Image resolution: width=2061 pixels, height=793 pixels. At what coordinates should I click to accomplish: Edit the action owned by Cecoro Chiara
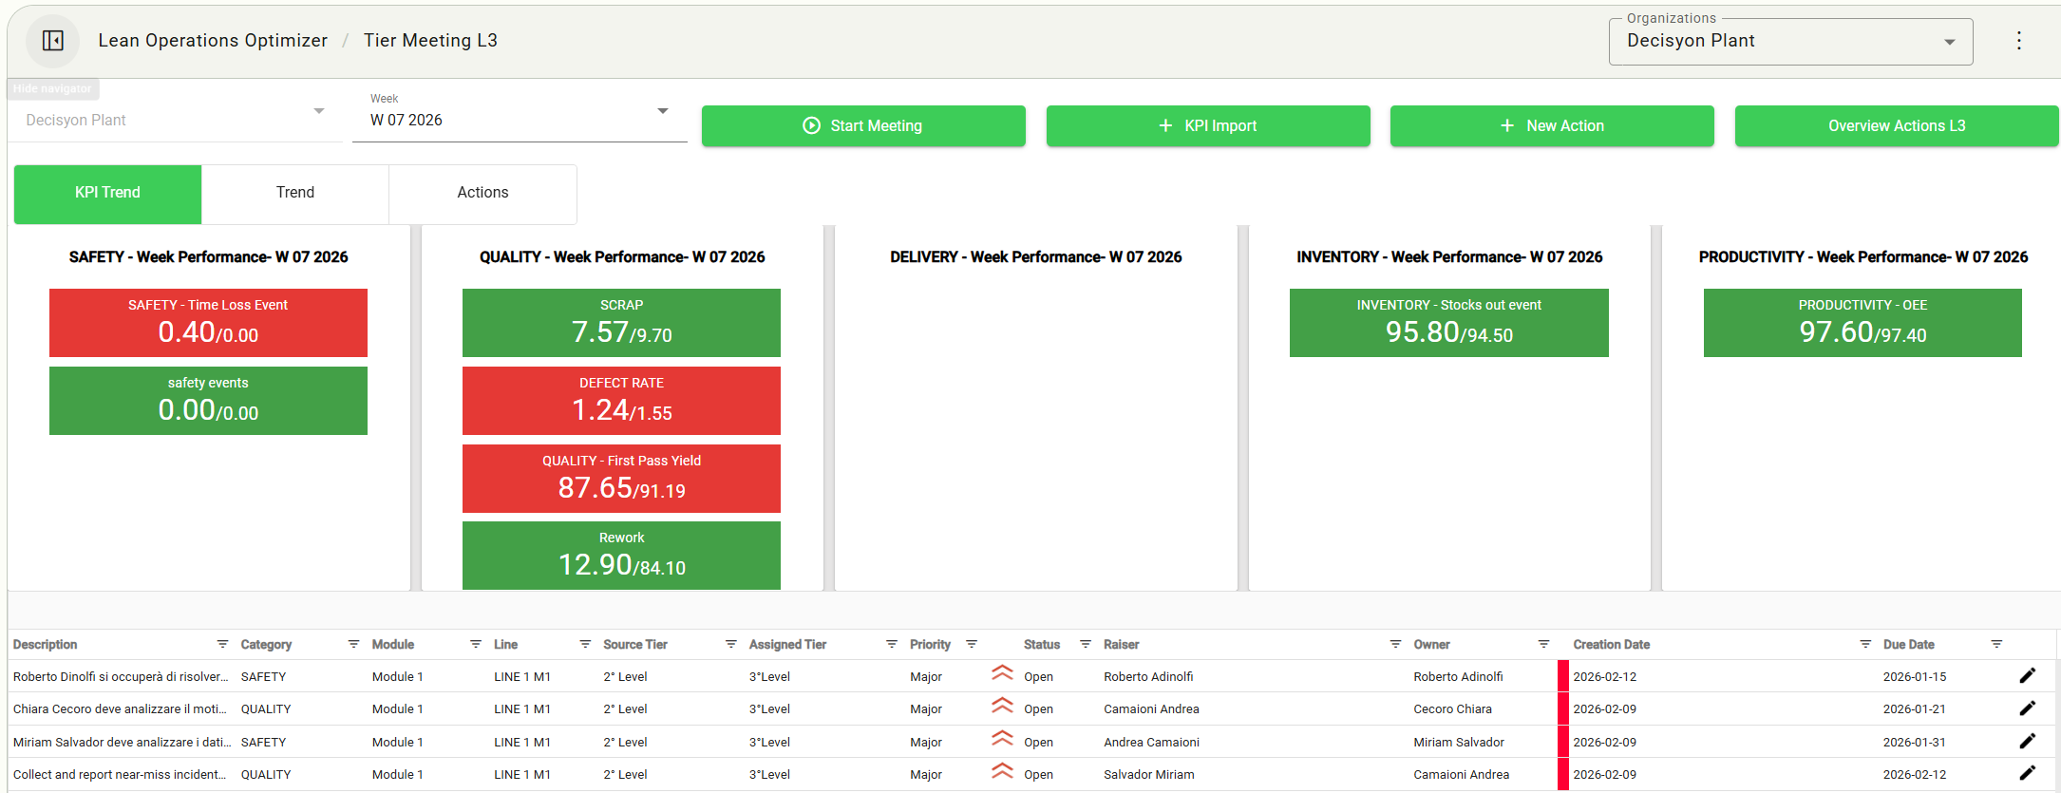pyautogui.click(x=2027, y=708)
